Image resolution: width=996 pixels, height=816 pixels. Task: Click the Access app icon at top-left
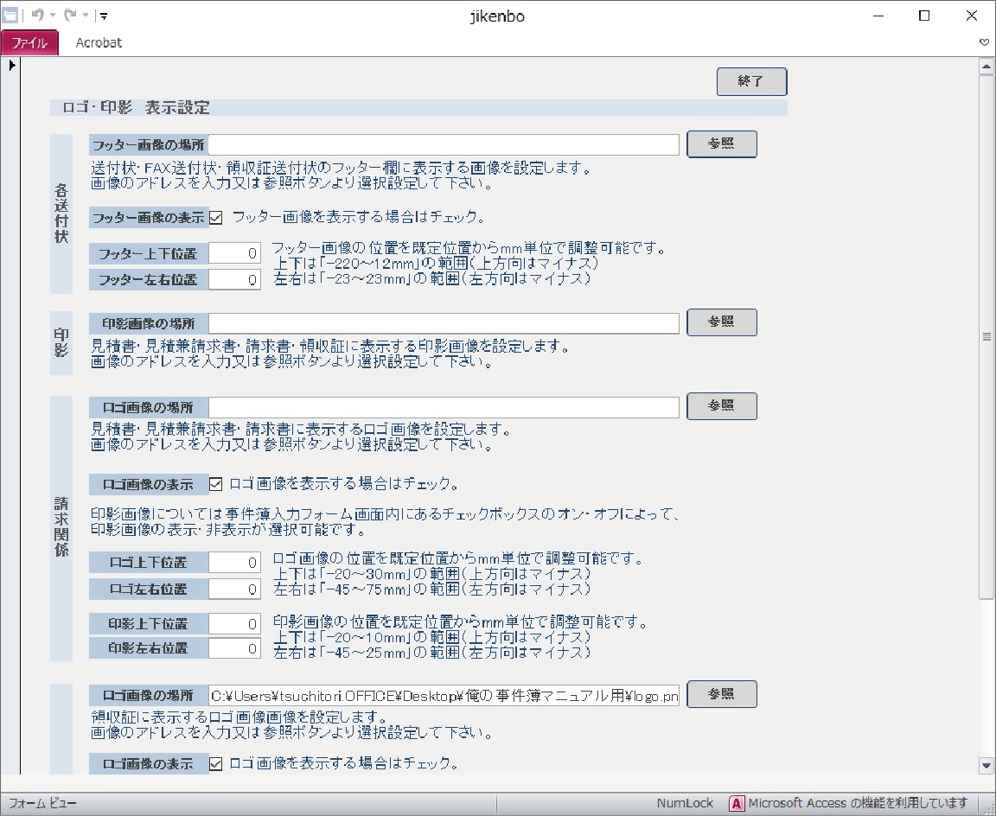pos(10,16)
